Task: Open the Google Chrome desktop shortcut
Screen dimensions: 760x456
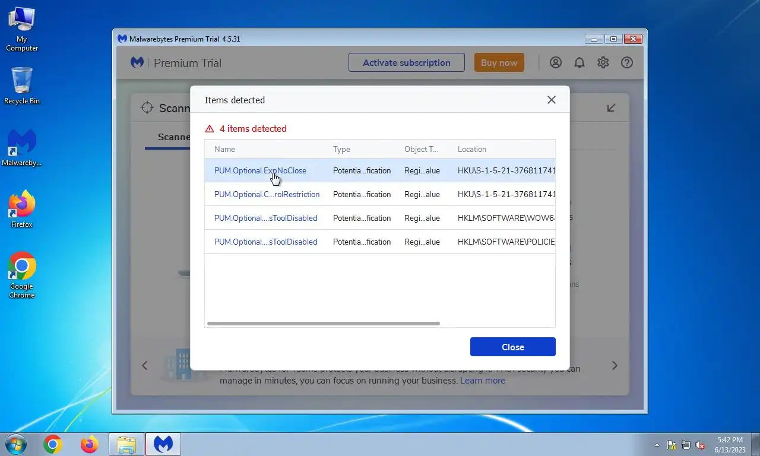Action: (22, 275)
